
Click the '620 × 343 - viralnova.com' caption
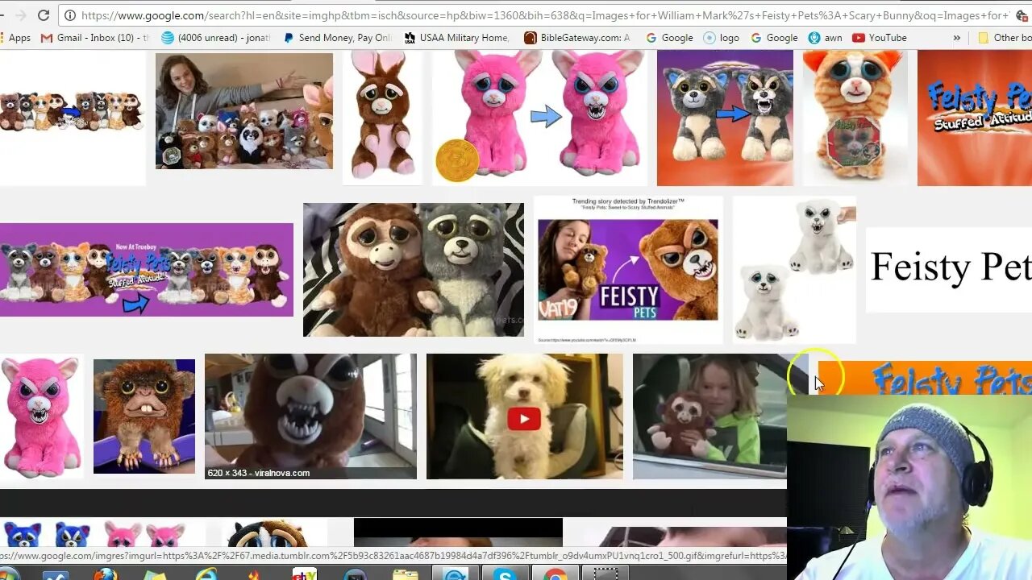click(x=259, y=473)
